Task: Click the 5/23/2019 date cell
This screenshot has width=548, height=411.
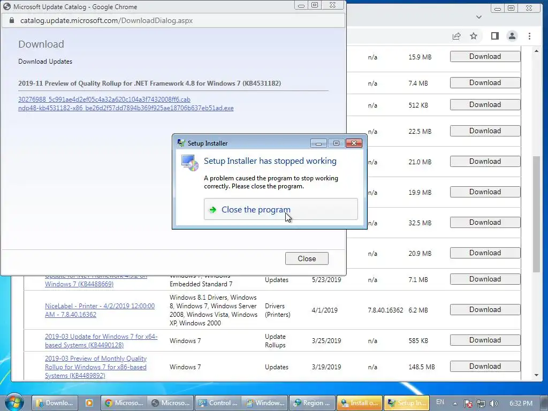Action: pyautogui.click(x=326, y=279)
